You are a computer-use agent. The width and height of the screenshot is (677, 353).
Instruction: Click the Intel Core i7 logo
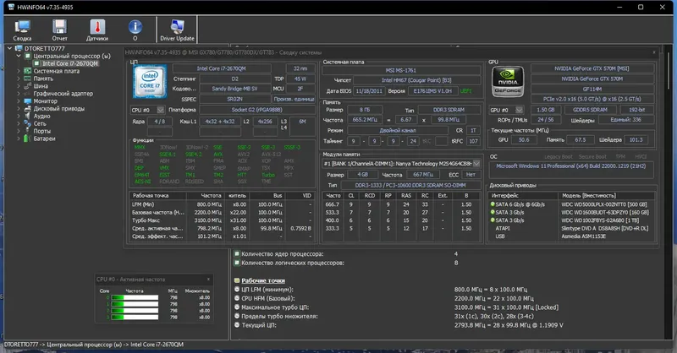click(x=148, y=82)
